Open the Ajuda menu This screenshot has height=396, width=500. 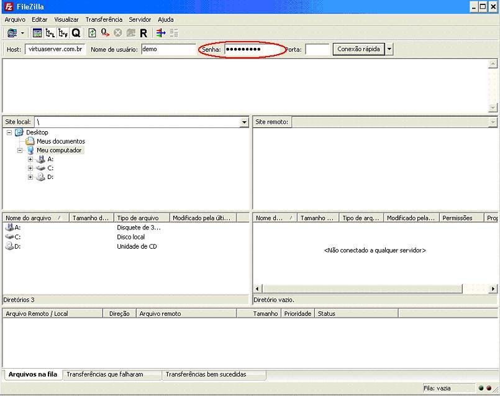pos(166,19)
